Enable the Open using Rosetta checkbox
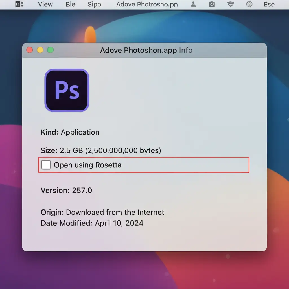Screen dimensions: 289x289 46,165
